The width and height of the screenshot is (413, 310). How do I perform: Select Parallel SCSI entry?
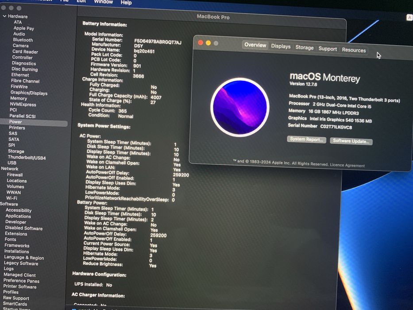tap(23, 116)
